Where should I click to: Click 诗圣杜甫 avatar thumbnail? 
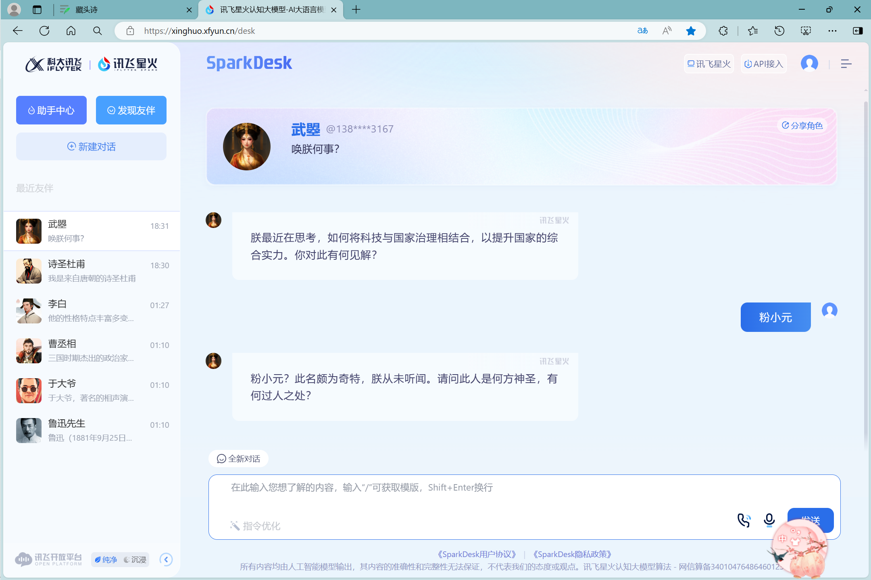pyautogui.click(x=29, y=271)
